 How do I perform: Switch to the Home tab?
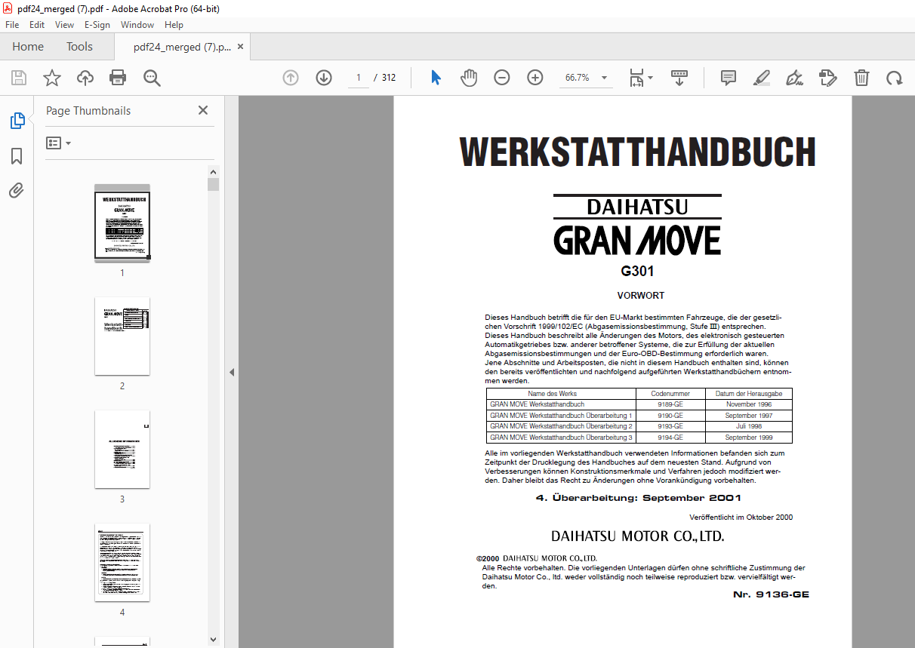[x=28, y=47]
